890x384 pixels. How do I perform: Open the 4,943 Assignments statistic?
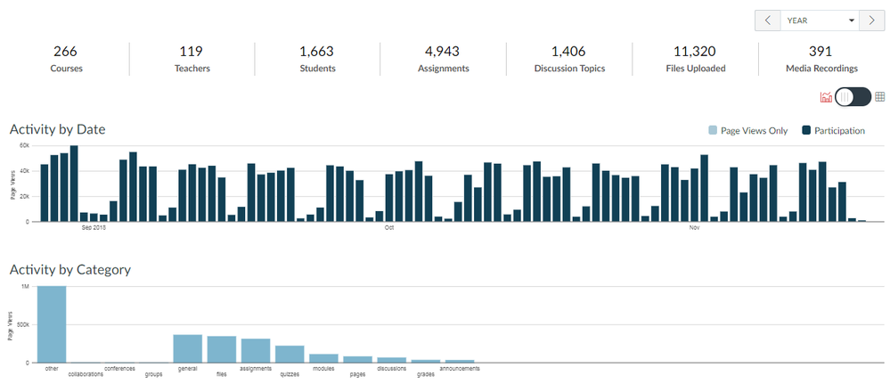pos(443,59)
